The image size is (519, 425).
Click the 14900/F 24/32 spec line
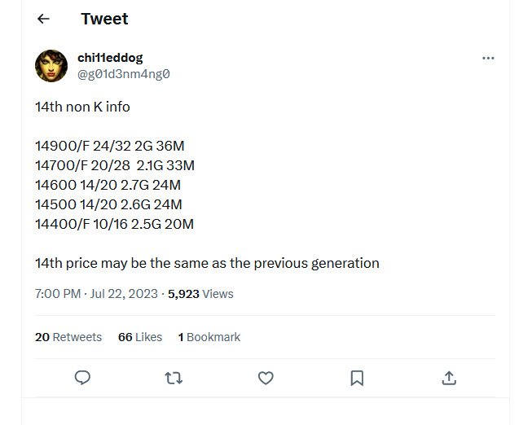pyautogui.click(x=110, y=147)
